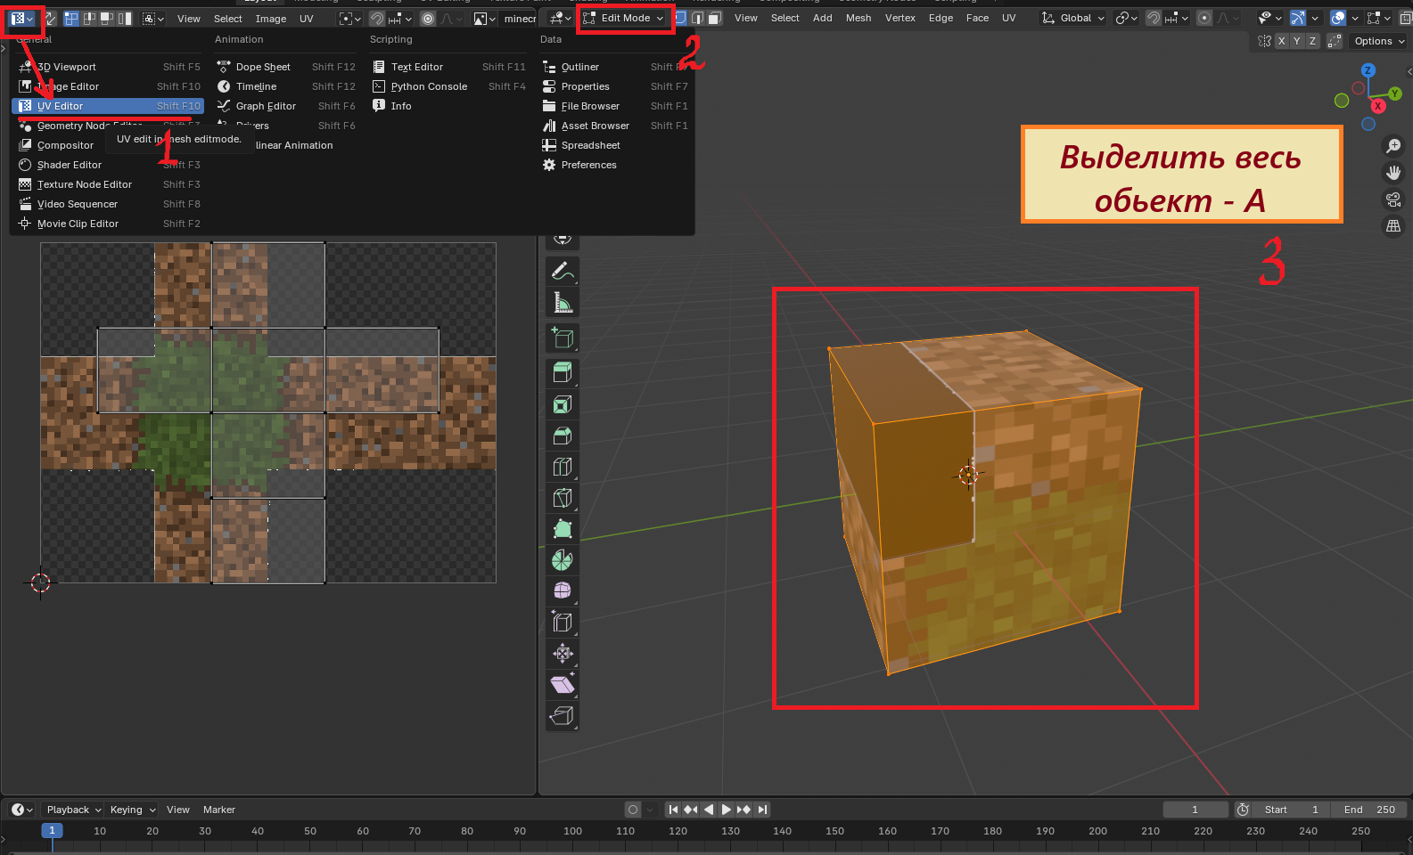Open the overlays options dropdown arrow
1413x855 pixels.
click(x=1354, y=18)
